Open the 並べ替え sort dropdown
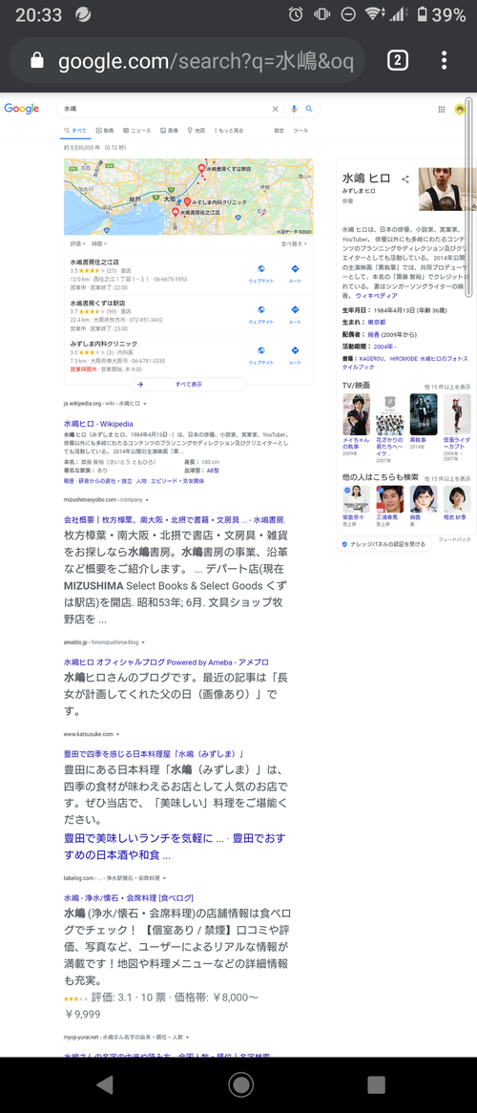This screenshot has width=477, height=1113. point(293,243)
